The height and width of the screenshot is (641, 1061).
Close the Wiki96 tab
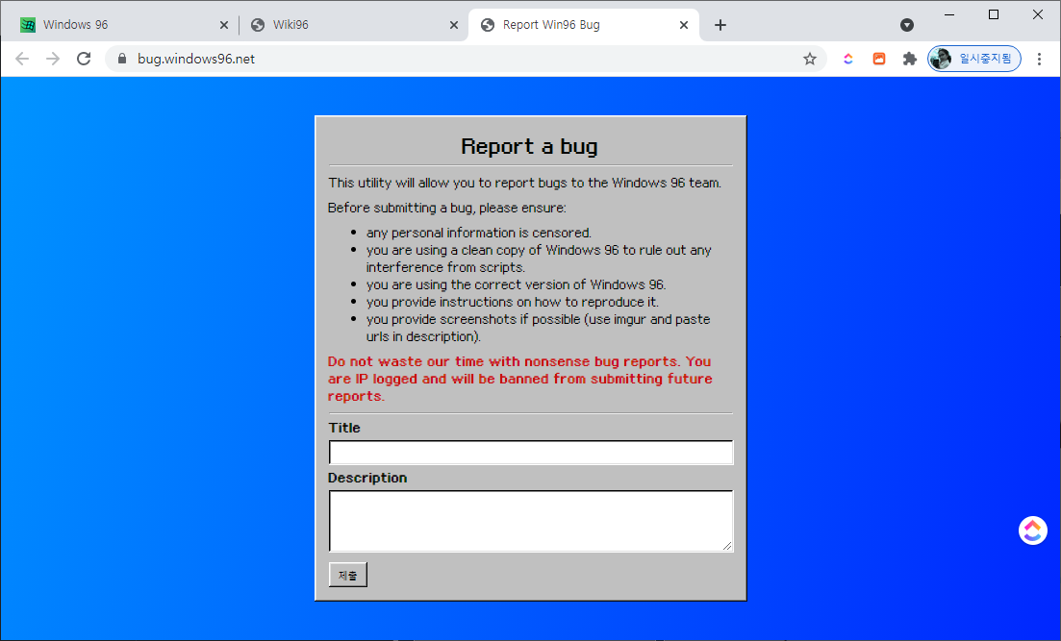point(454,25)
